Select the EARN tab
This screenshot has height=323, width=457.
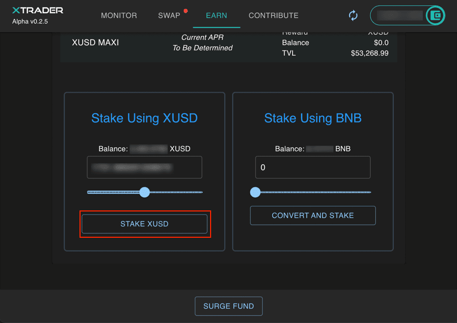[x=216, y=16]
